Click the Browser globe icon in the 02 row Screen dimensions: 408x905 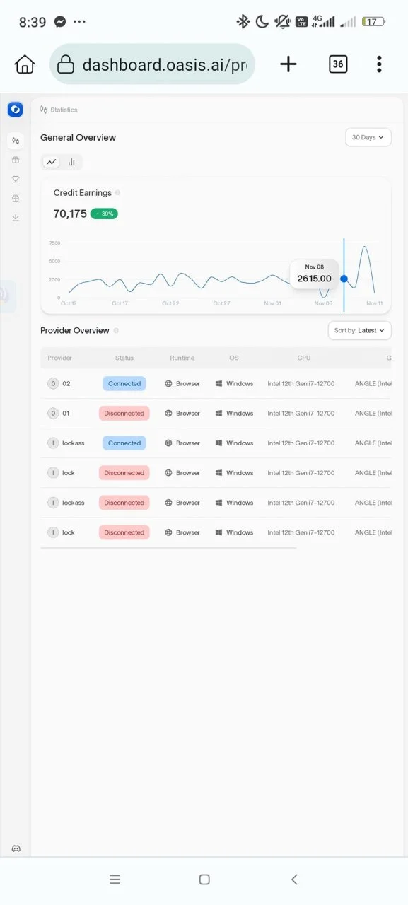tap(168, 383)
